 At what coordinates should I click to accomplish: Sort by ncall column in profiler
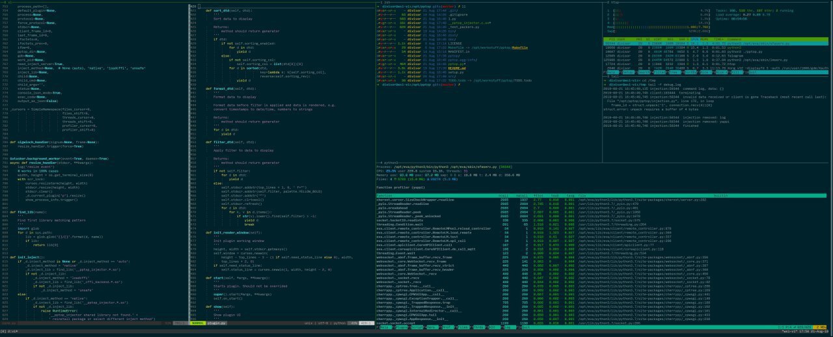(503, 195)
